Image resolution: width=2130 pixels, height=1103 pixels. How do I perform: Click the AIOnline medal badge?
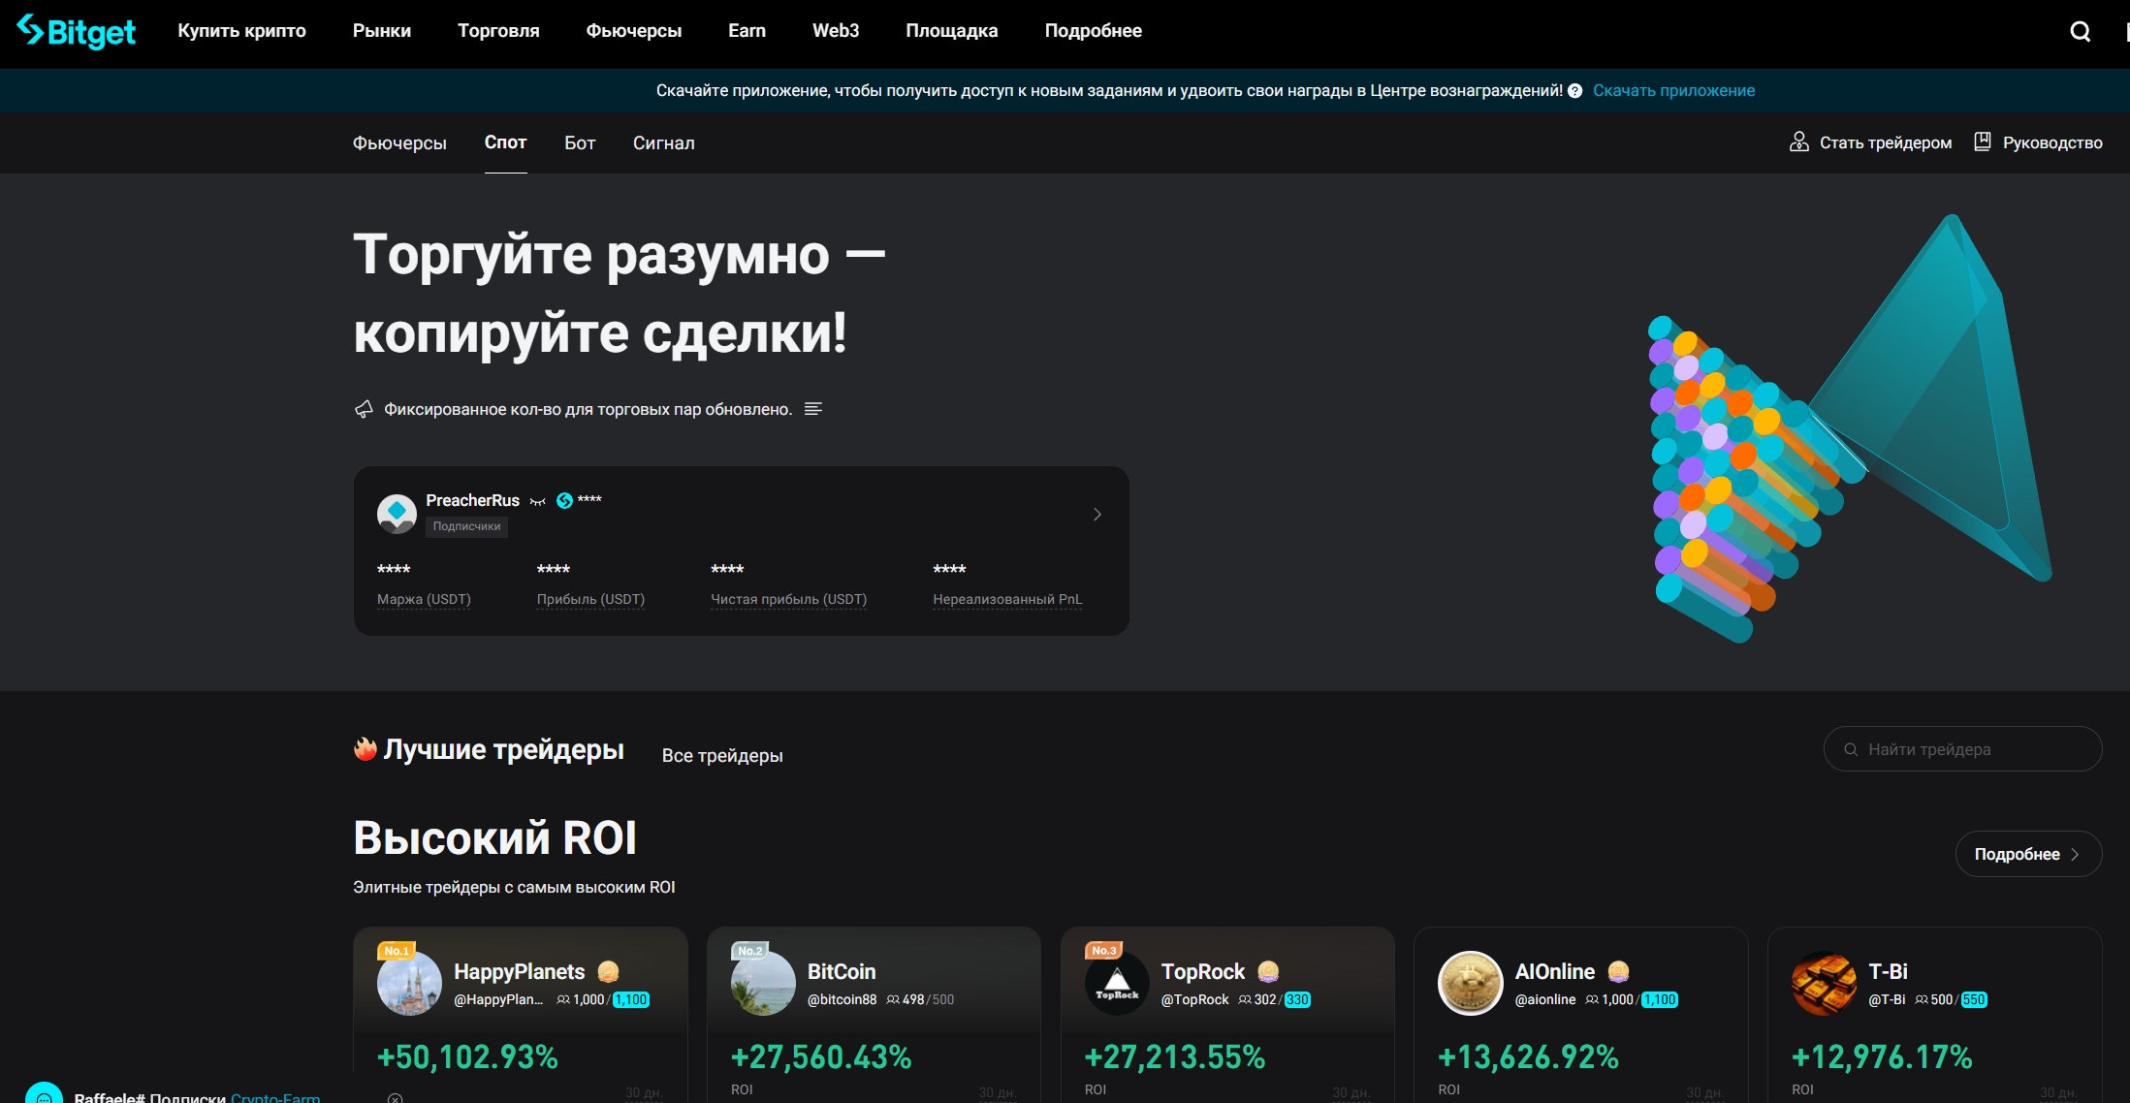pyautogui.click(x=1618, y=971)
